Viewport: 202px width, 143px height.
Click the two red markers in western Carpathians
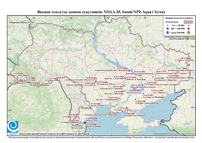(x=24, y=80)
